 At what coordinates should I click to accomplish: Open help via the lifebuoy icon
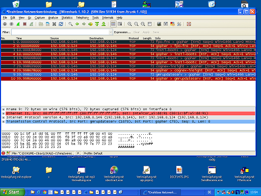coord(189,24)
